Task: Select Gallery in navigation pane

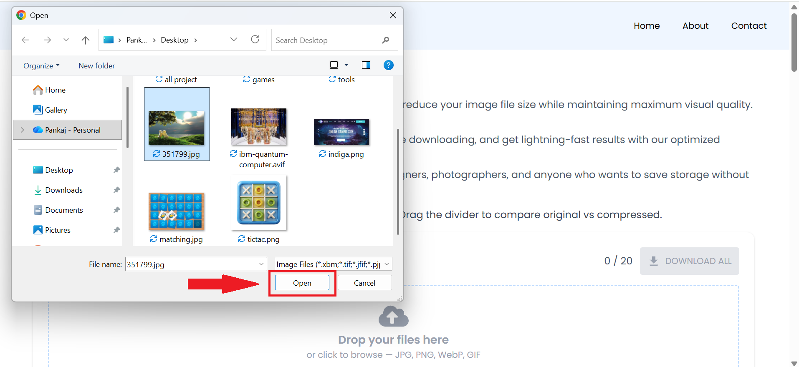Action: coord(51,110)
